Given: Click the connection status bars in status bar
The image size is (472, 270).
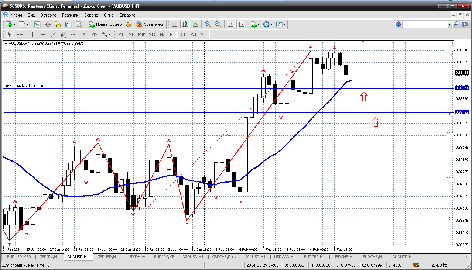Looking at the screenshot, I should point(417,265).
